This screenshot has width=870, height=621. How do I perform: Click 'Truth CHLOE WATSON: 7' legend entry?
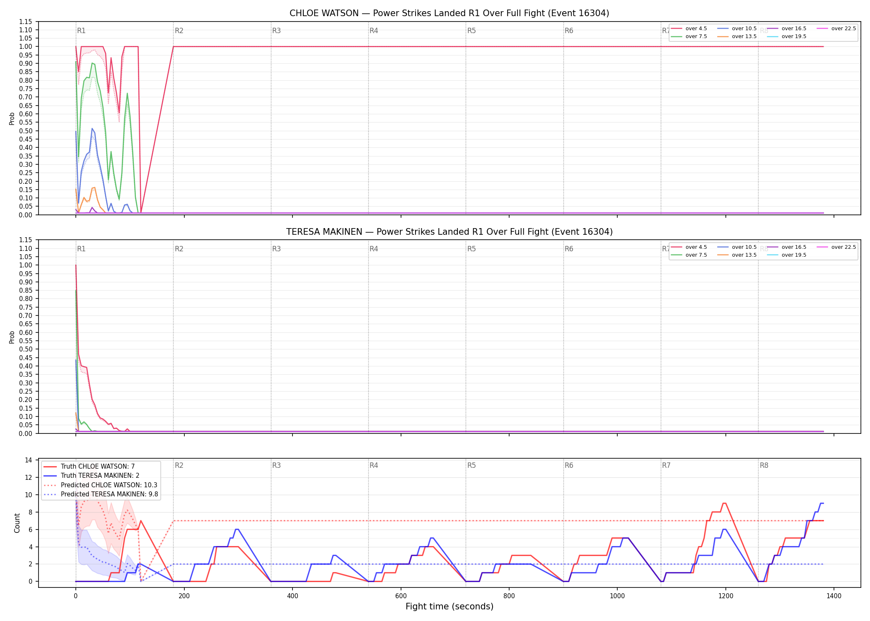coord(89,467)
